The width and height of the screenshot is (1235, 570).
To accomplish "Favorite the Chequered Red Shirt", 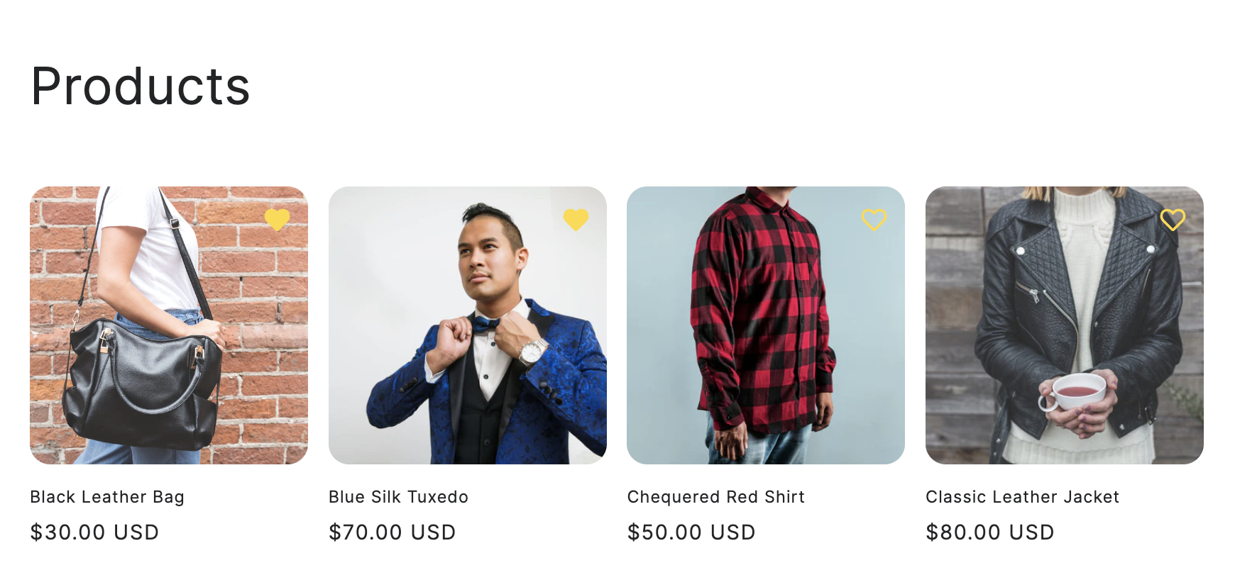I will (x=874, y=220).
